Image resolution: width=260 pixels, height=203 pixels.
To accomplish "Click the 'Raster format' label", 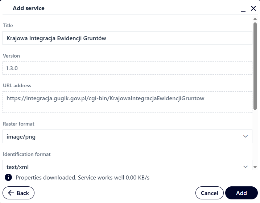I will [x=19, y=124].
